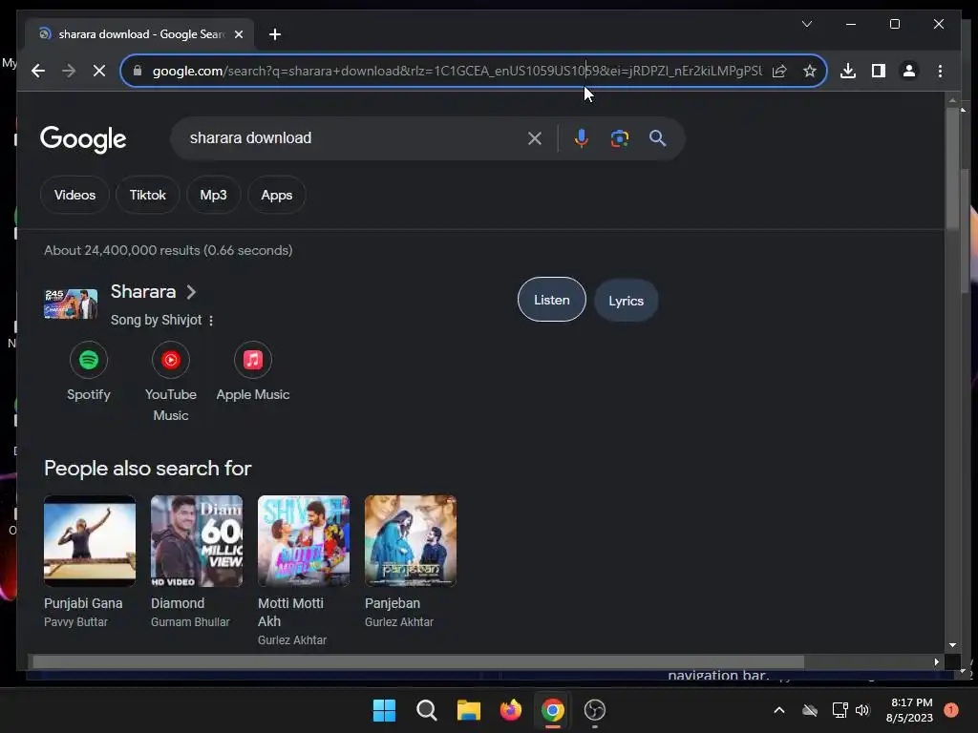Viewport: 978px width, 733px height.
Task: Clear the Google search query
Action: 535,138
